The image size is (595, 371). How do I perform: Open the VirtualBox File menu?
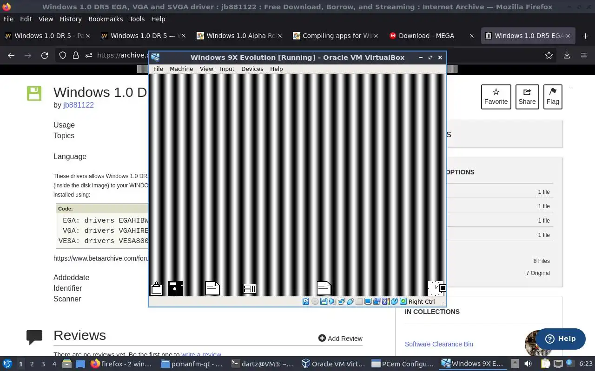coord(158,69)
